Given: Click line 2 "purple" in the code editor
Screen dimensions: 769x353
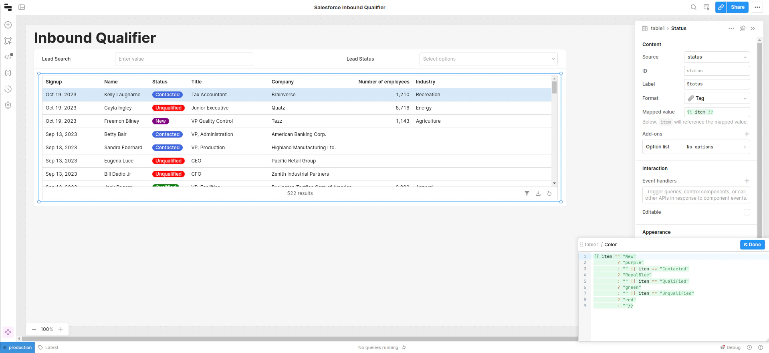Looking at the screenshot, I should [633, 263].
